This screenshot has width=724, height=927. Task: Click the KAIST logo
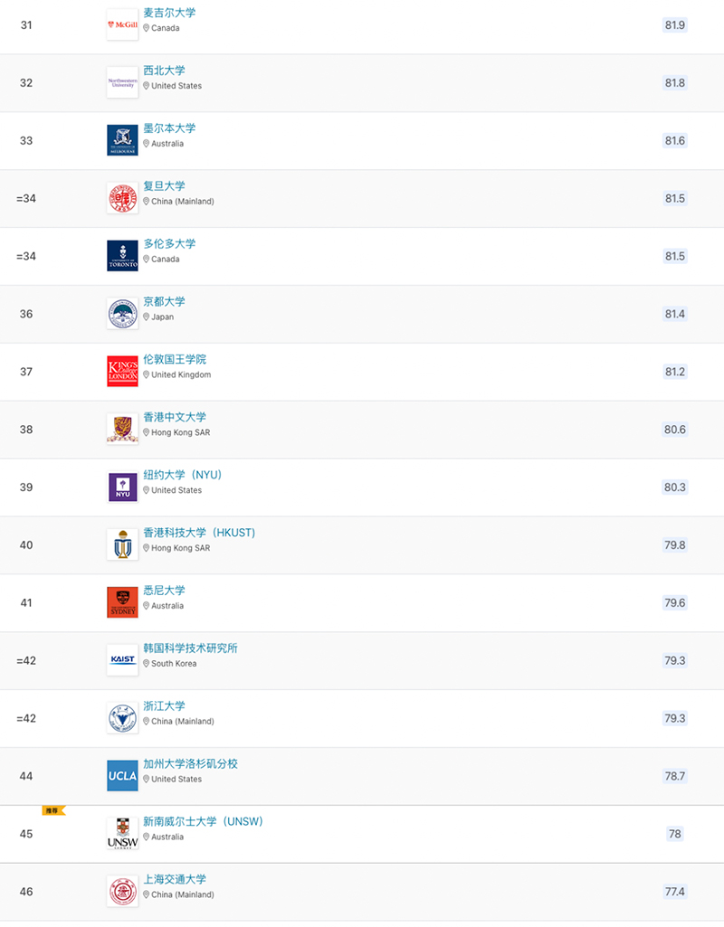(x=122, y=659)
